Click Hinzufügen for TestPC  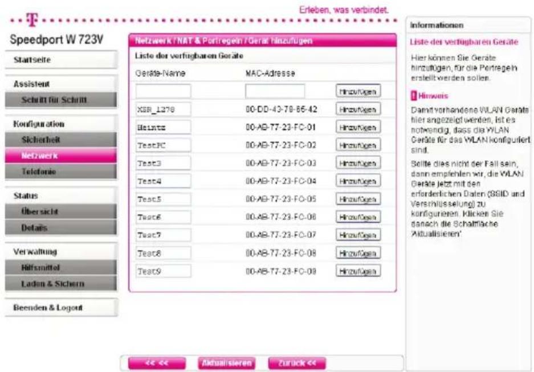358,145
